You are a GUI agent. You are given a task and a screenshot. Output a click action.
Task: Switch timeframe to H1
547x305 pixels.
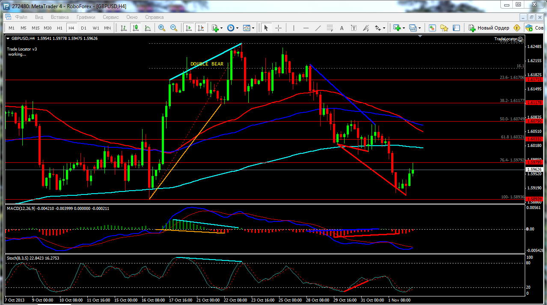coord(59,28)
